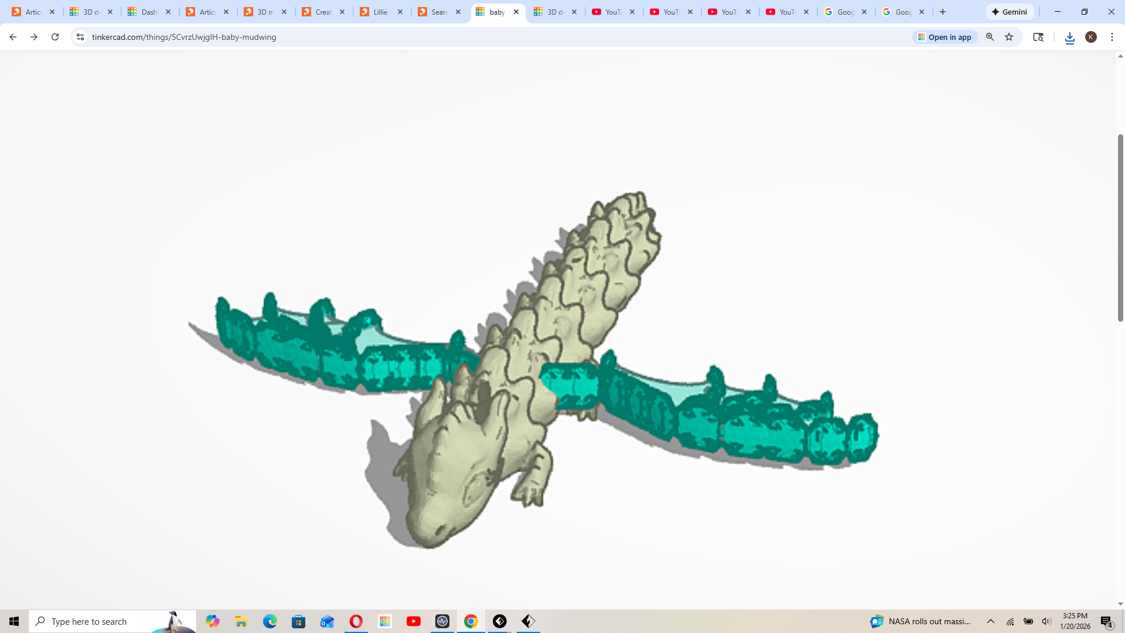Open the Windows Start menu
Screen dimensions: 1125x633
point(14,621)
